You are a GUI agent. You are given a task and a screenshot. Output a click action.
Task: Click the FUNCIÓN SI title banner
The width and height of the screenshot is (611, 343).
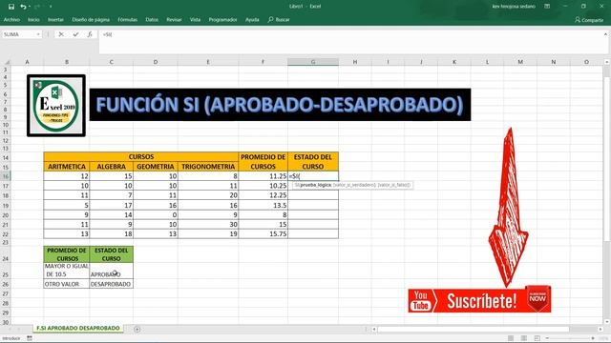[x=280, y=105]
